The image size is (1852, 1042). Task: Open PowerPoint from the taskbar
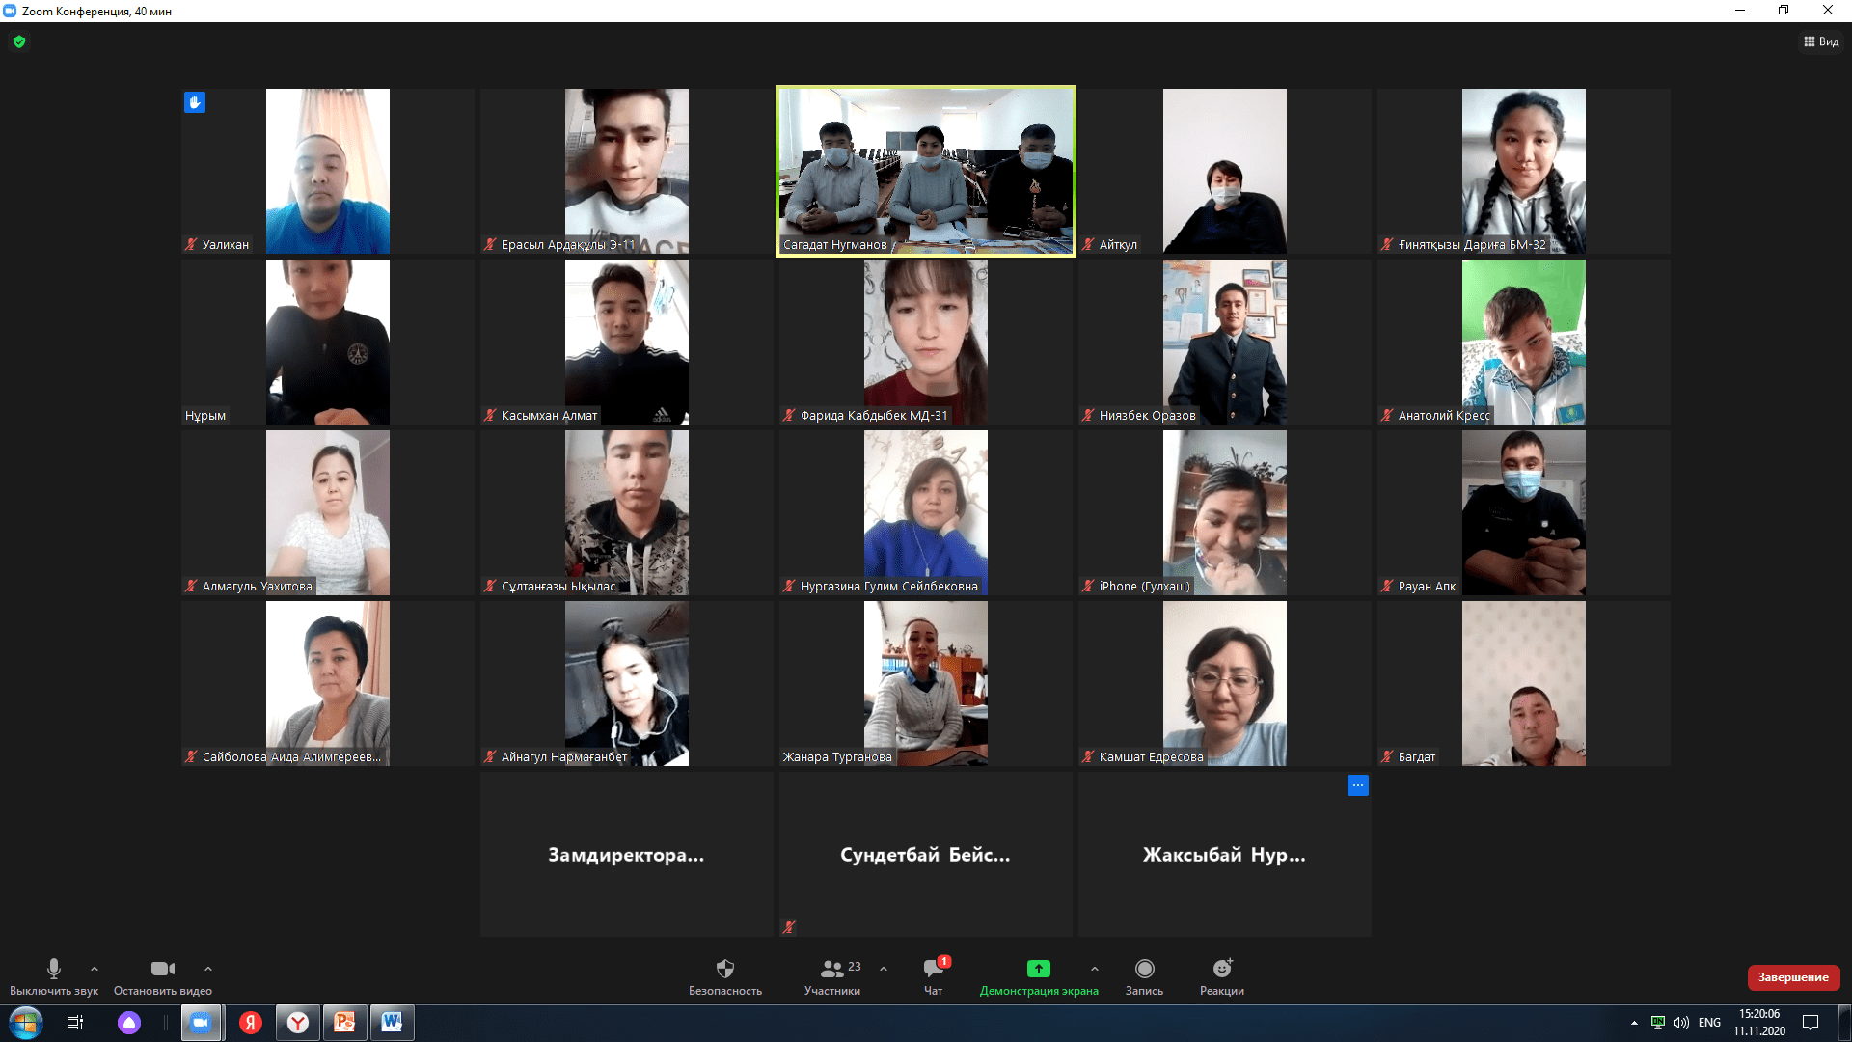click(344, 1022)
